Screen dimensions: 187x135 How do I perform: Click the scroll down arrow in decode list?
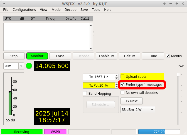[x=91, y=49]
